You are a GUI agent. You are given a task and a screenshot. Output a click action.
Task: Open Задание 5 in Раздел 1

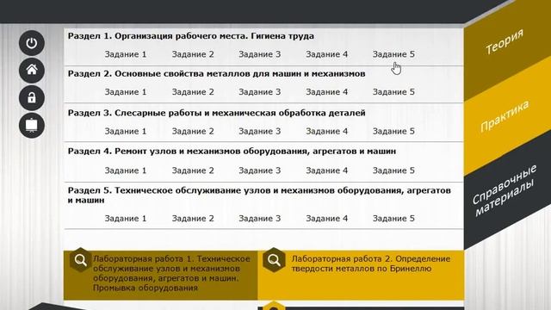click(x=393, y=54)
